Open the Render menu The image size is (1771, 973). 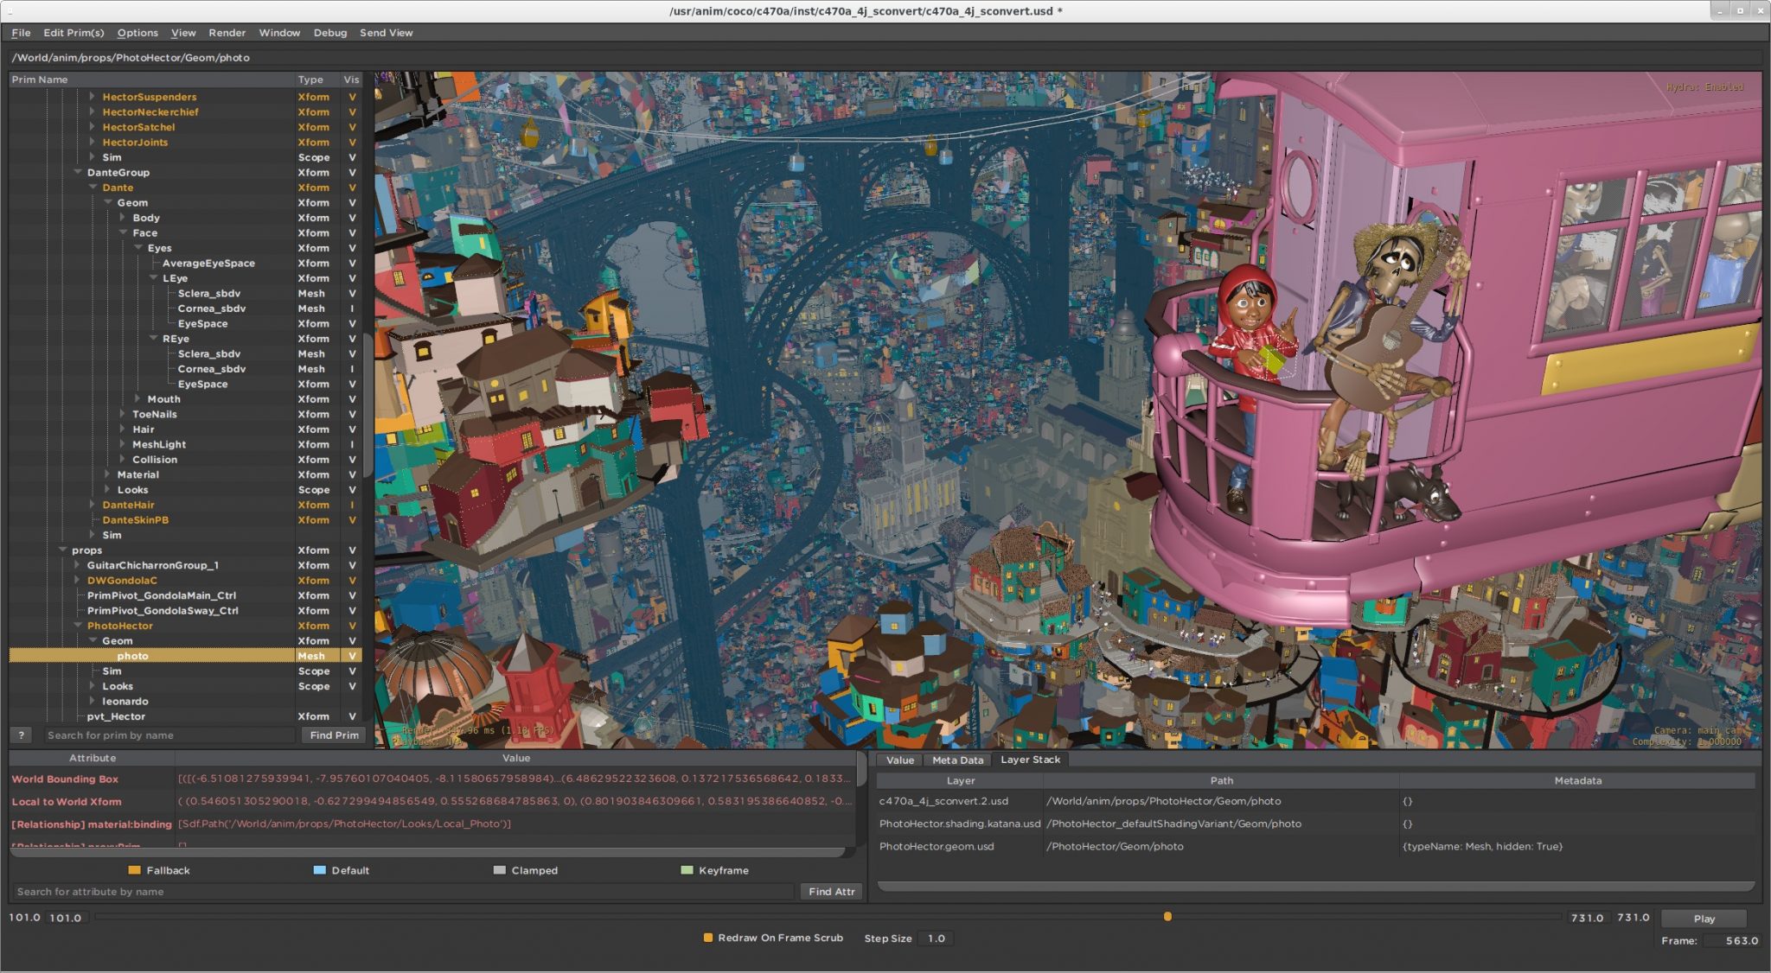coord(227,33)
